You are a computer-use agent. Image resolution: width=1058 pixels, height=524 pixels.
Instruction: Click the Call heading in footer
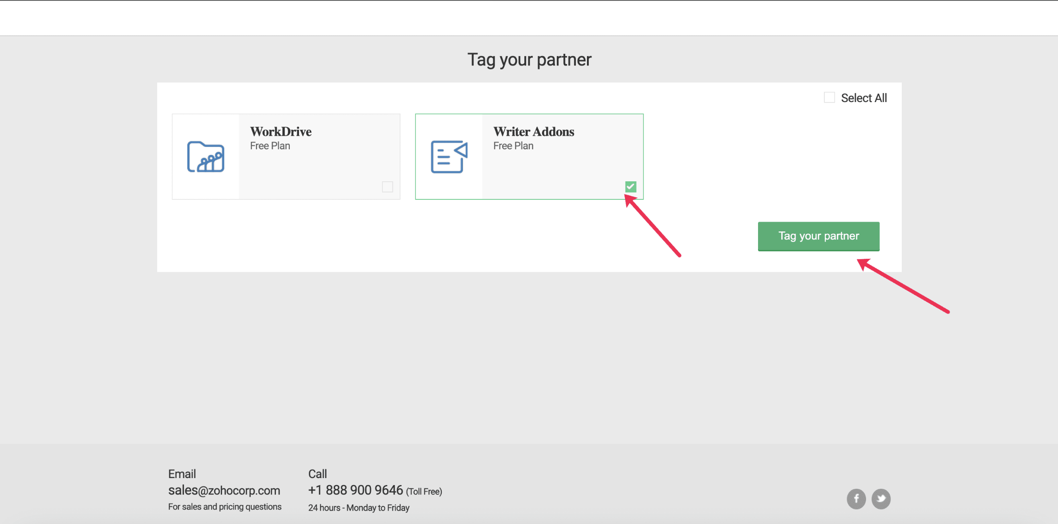click(318, 474)
